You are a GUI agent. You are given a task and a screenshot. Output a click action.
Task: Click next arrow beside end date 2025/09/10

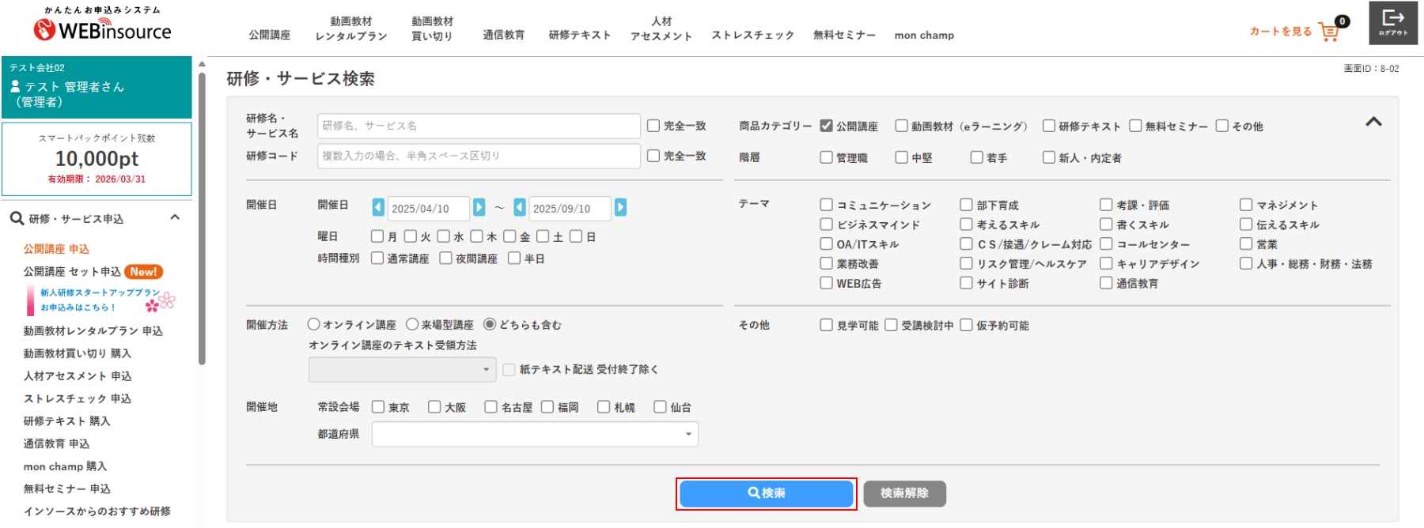[x=620, y=208]
